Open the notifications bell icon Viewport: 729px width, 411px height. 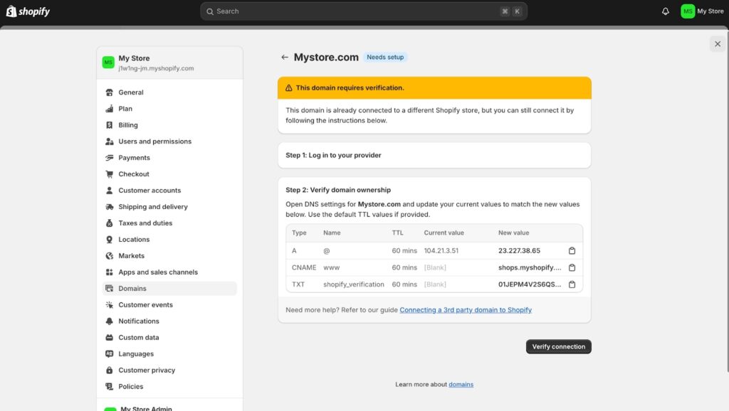coord(666,11)
